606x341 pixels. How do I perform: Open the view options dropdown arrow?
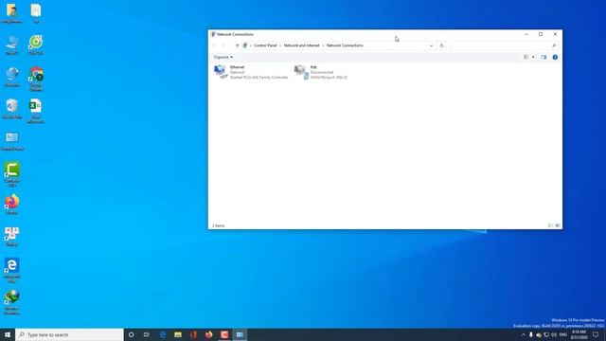533,57
